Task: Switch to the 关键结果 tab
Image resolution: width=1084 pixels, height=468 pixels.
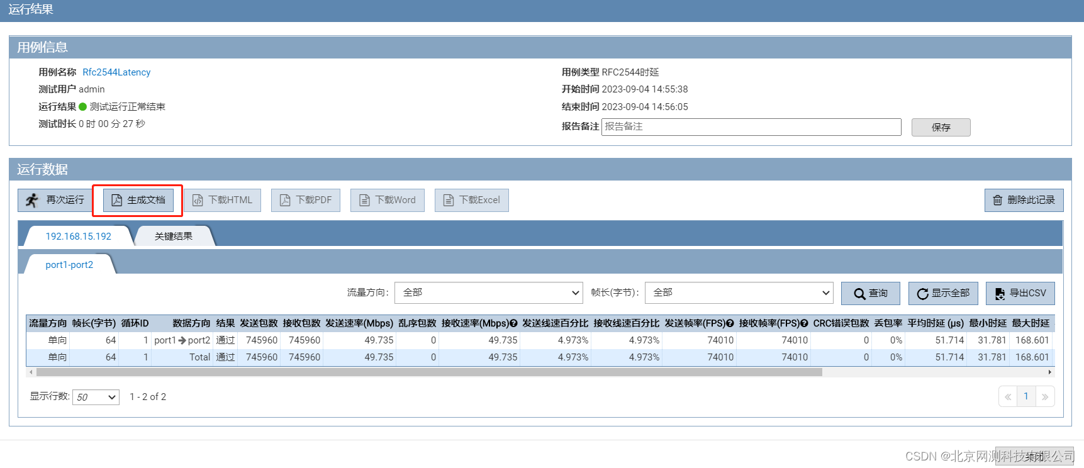Action: click(x=174, y=236)
